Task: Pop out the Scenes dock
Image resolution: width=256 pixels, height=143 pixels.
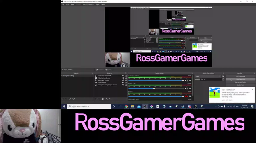Action: [x=92, y=73]
